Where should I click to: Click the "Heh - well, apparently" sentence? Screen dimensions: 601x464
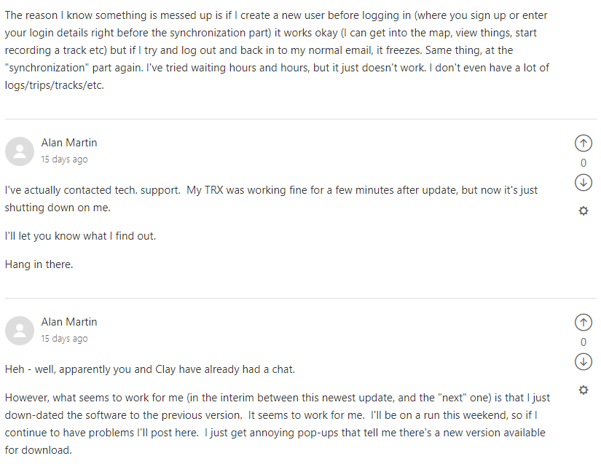tap(149, 369)
